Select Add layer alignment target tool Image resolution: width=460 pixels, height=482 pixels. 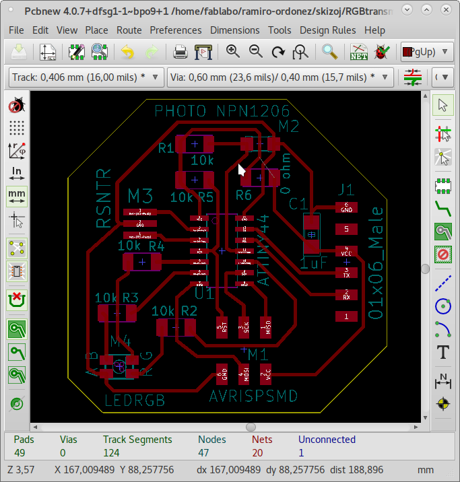442,404
